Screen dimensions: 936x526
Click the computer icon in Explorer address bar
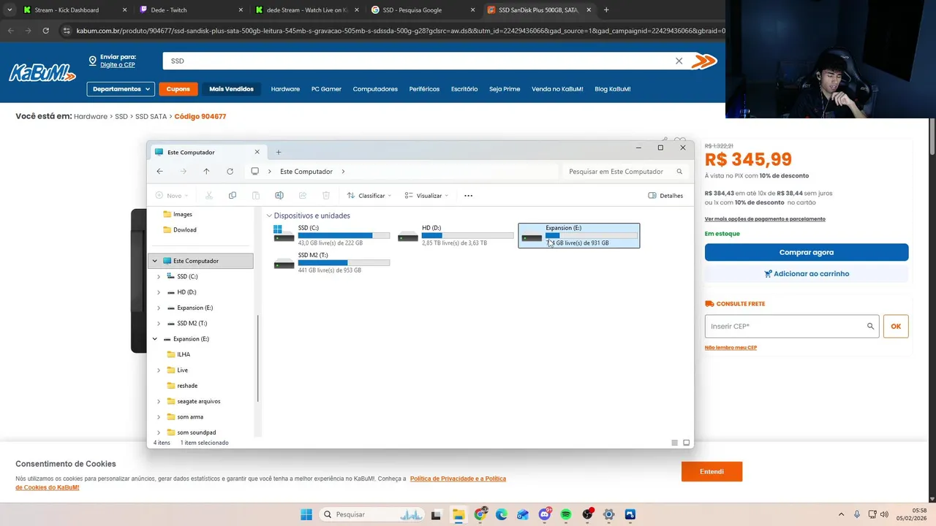coord(254,171)
